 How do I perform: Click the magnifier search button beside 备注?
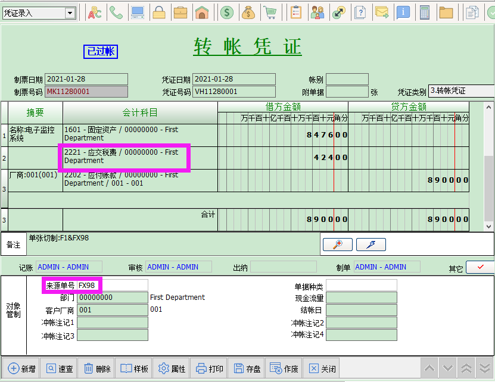pos(337,245)
